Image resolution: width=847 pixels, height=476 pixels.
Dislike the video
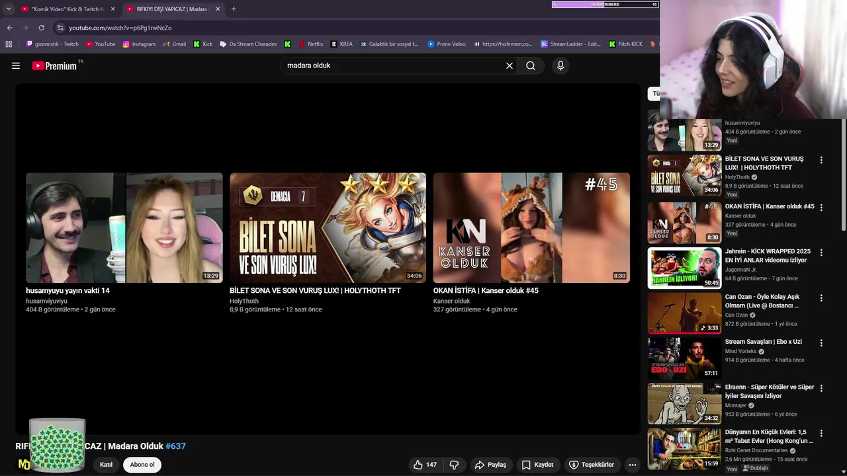click(x=454, y=465)
